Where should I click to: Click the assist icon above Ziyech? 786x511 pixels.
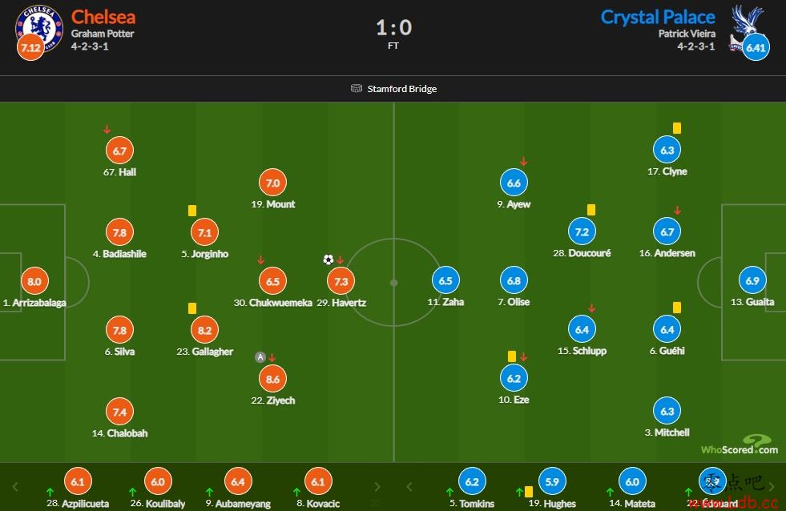point(260,357)
